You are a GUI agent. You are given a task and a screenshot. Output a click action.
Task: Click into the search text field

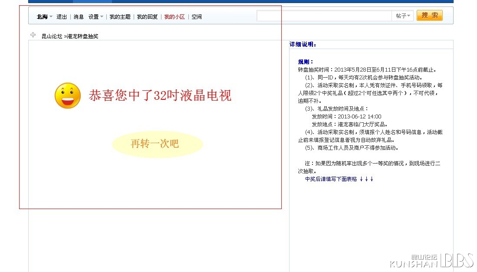tap(324, 16)
